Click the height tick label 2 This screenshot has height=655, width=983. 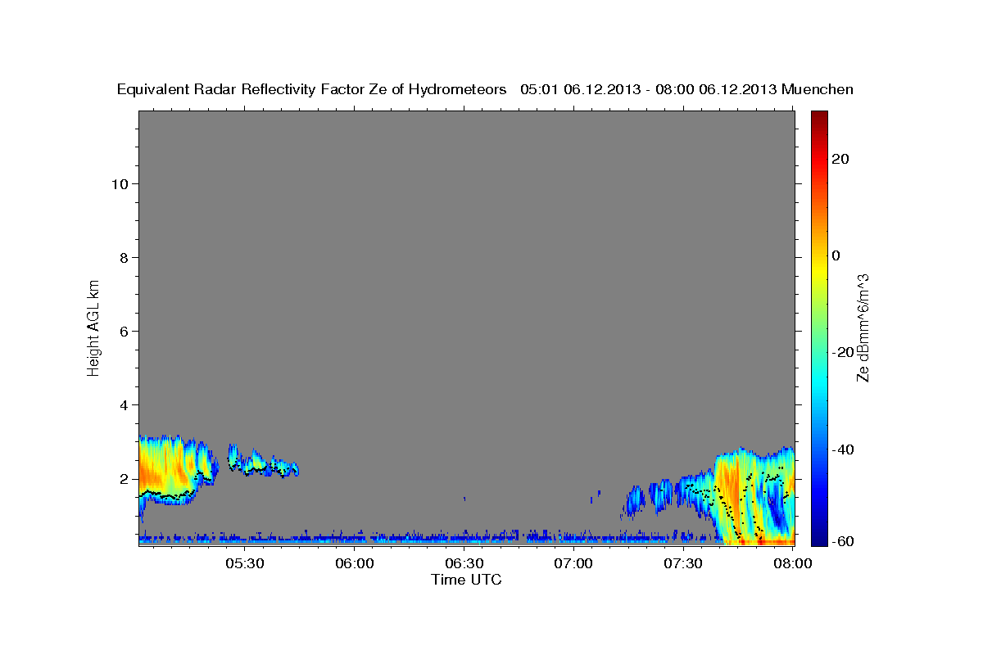coord(125,478)
